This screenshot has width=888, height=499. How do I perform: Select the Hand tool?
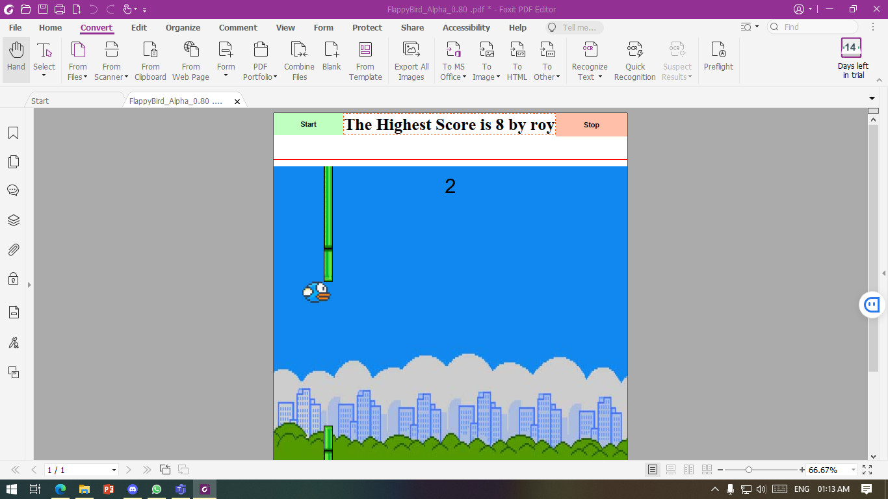tap(16, 60)
